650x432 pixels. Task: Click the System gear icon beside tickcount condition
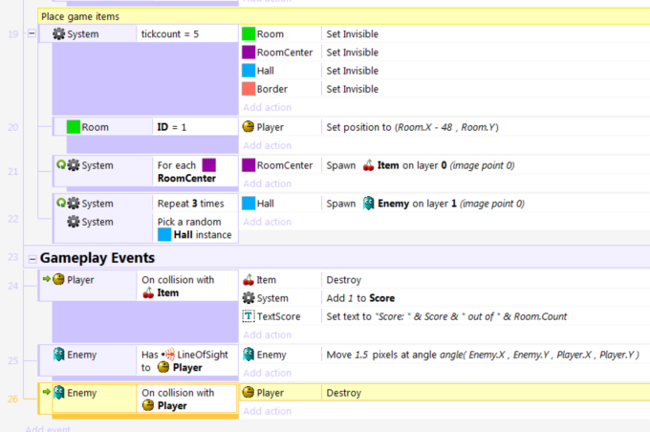point(59,34)
